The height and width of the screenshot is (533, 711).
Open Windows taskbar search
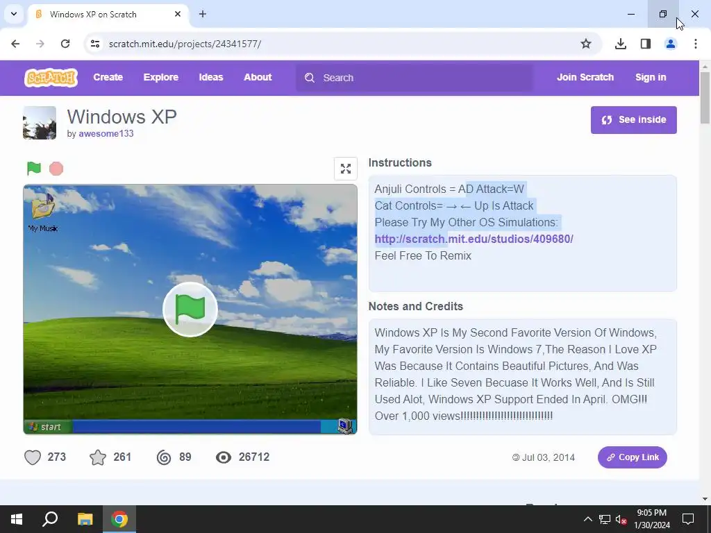coord(50,519)
